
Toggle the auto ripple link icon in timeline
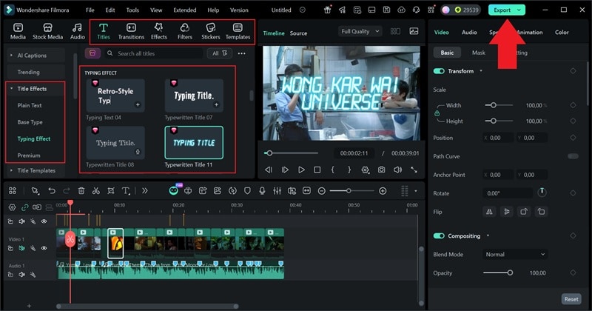[25, 207]
